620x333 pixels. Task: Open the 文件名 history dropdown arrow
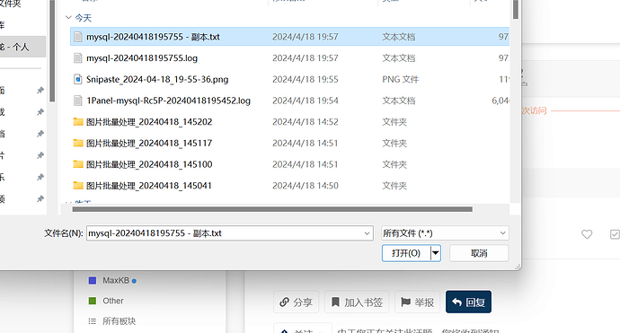click(367, 233)
